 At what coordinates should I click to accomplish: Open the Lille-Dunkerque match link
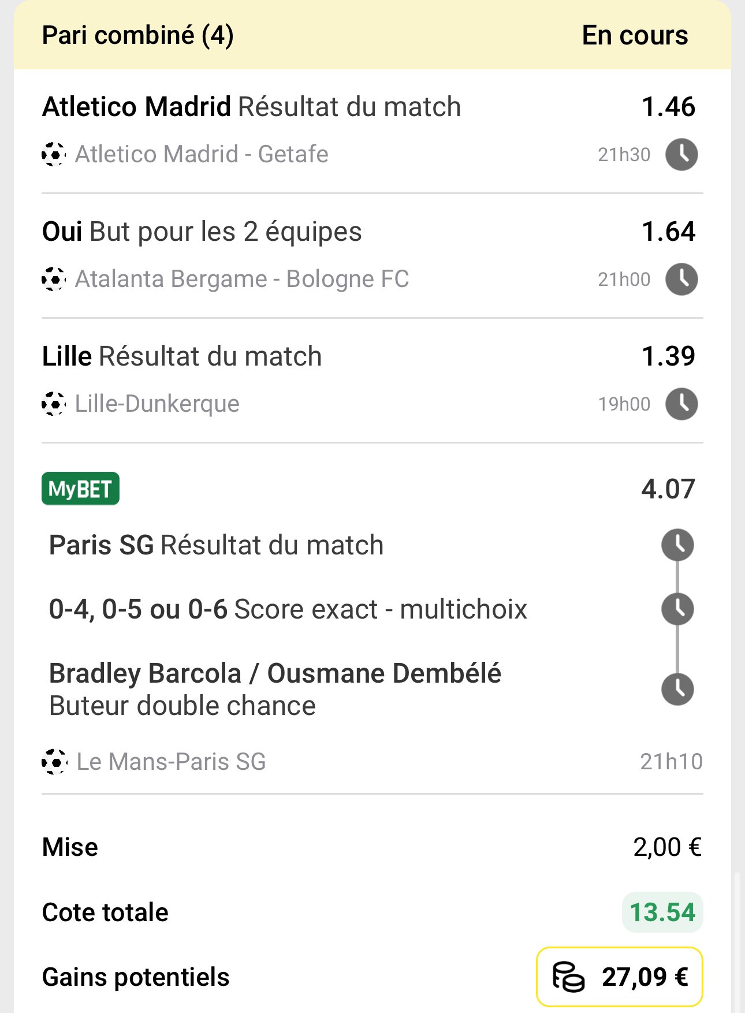point(157,404)
